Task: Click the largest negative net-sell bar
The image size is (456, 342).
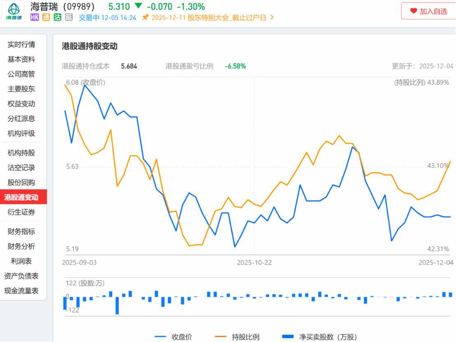Action: pos(117,305)
